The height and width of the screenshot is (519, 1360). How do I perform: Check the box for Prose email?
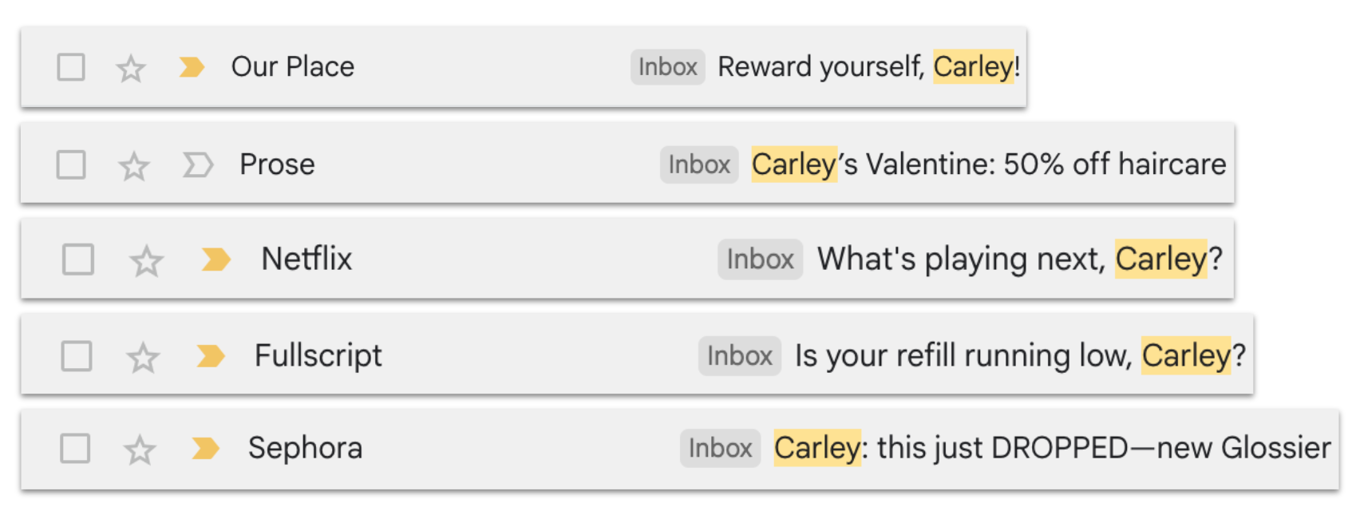(x=71, y=165)
